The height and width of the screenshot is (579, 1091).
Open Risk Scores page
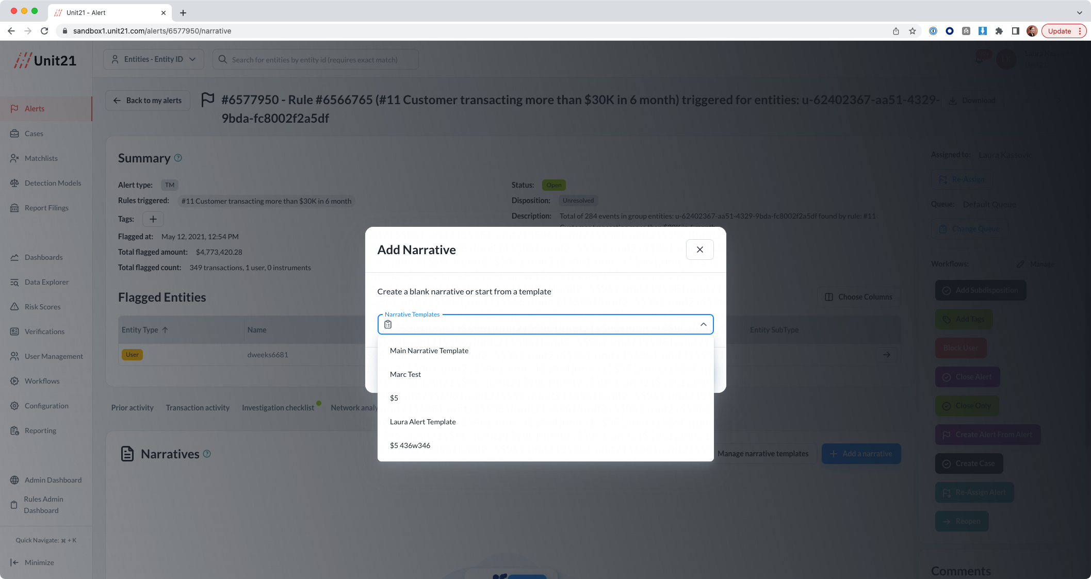[x=46, y=307]
